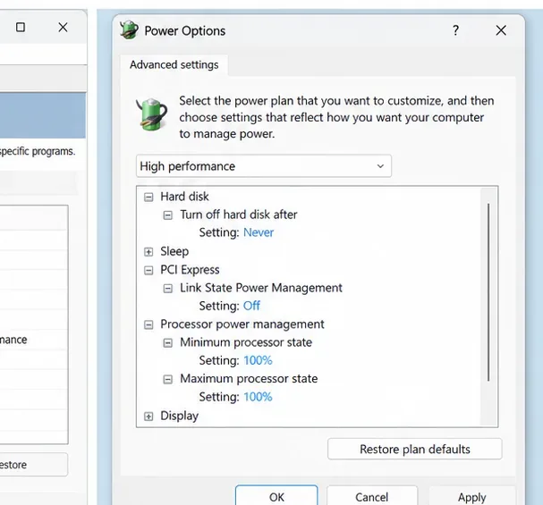
Task: Collapse Processor power management node
Action: pos(148,324)
